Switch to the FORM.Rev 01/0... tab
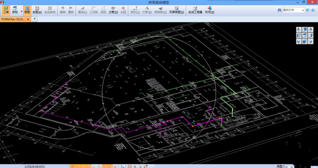The image size is (318, 168). point(13,19)
